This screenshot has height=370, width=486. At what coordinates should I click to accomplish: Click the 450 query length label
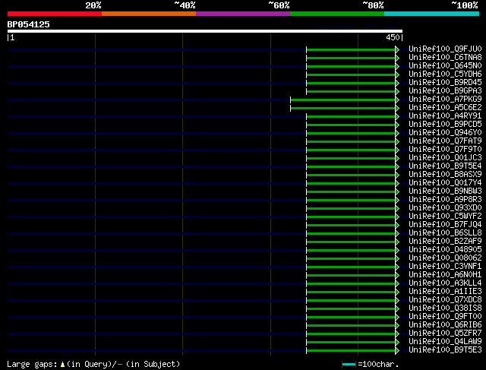[393, 37]
